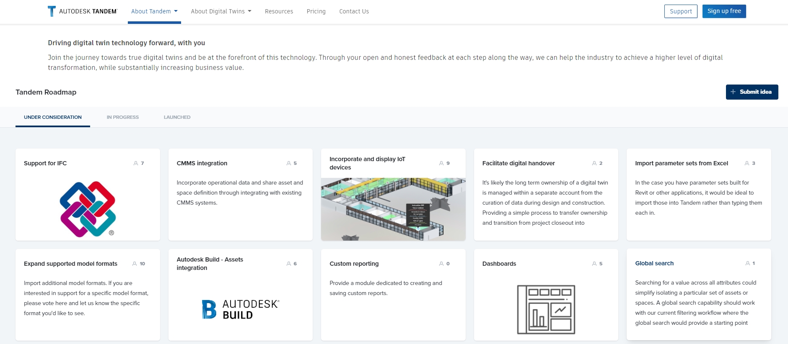
Task: Click vote icon on Facilitate digital handover card
Action: (x=594, y=163)
